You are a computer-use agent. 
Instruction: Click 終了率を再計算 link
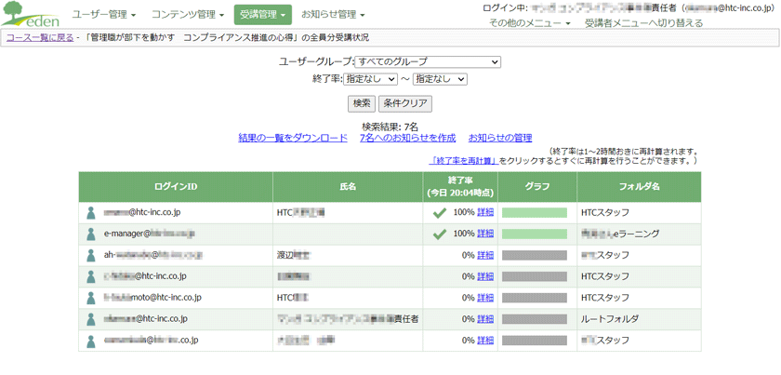point(465,161)
